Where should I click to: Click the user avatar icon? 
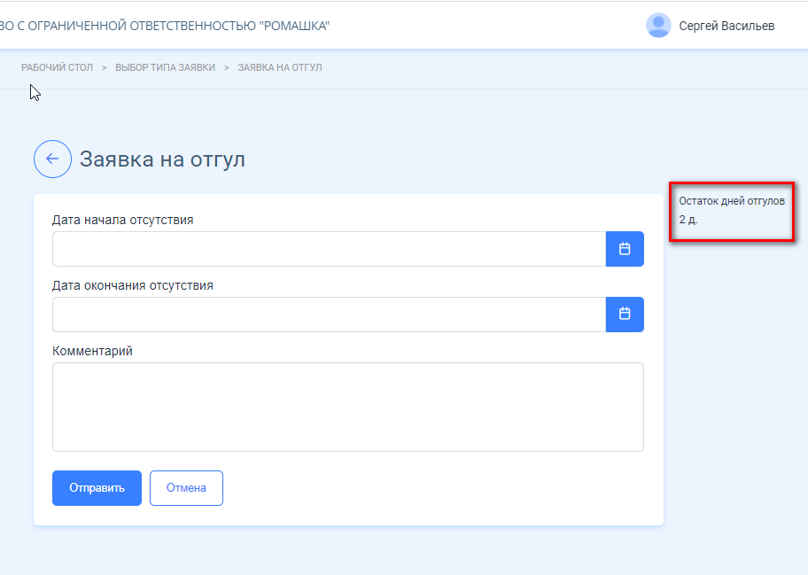[658, 25]
